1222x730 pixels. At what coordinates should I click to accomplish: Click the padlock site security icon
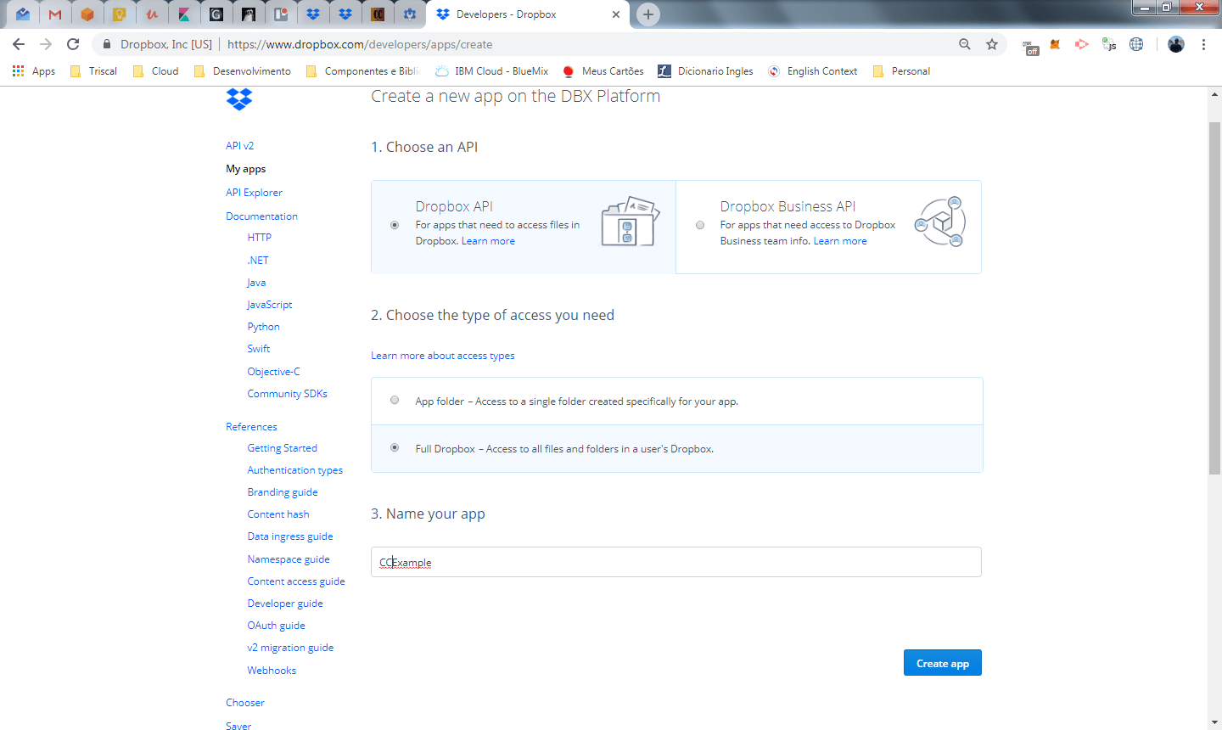click(x=106, y=44)
